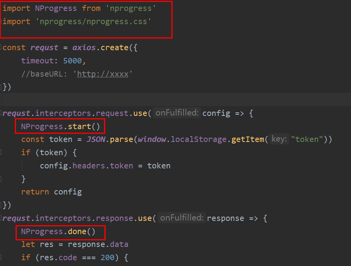Click use in interceptors.request.use
351x266 pixels.
click(140, 113)
